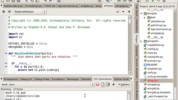
Task: Open the Indentation side tab
Action: 137,26
